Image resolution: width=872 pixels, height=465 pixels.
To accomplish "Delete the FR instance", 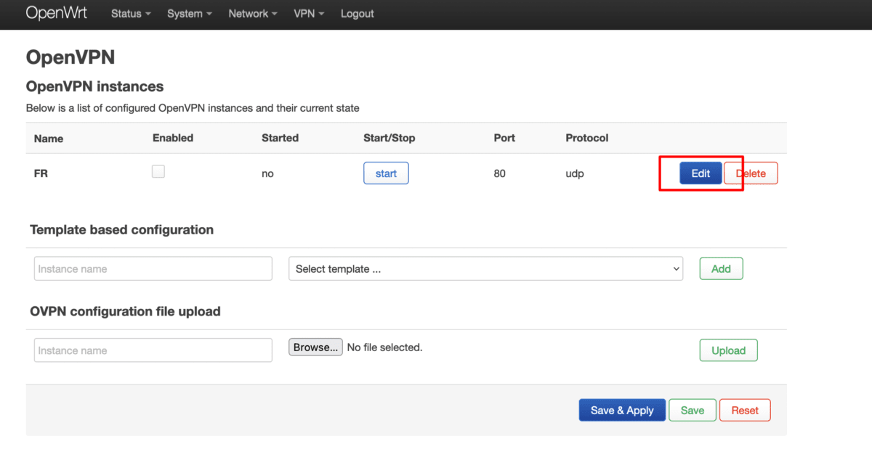I will (751, 173).
